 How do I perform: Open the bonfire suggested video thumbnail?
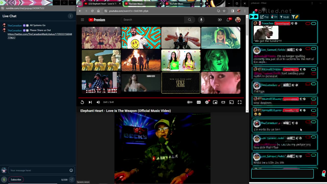[x=141, y=60]
